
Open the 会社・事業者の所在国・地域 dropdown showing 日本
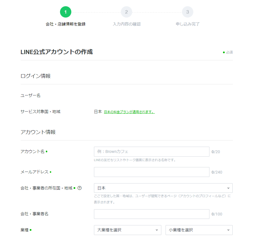coord(163,188)
